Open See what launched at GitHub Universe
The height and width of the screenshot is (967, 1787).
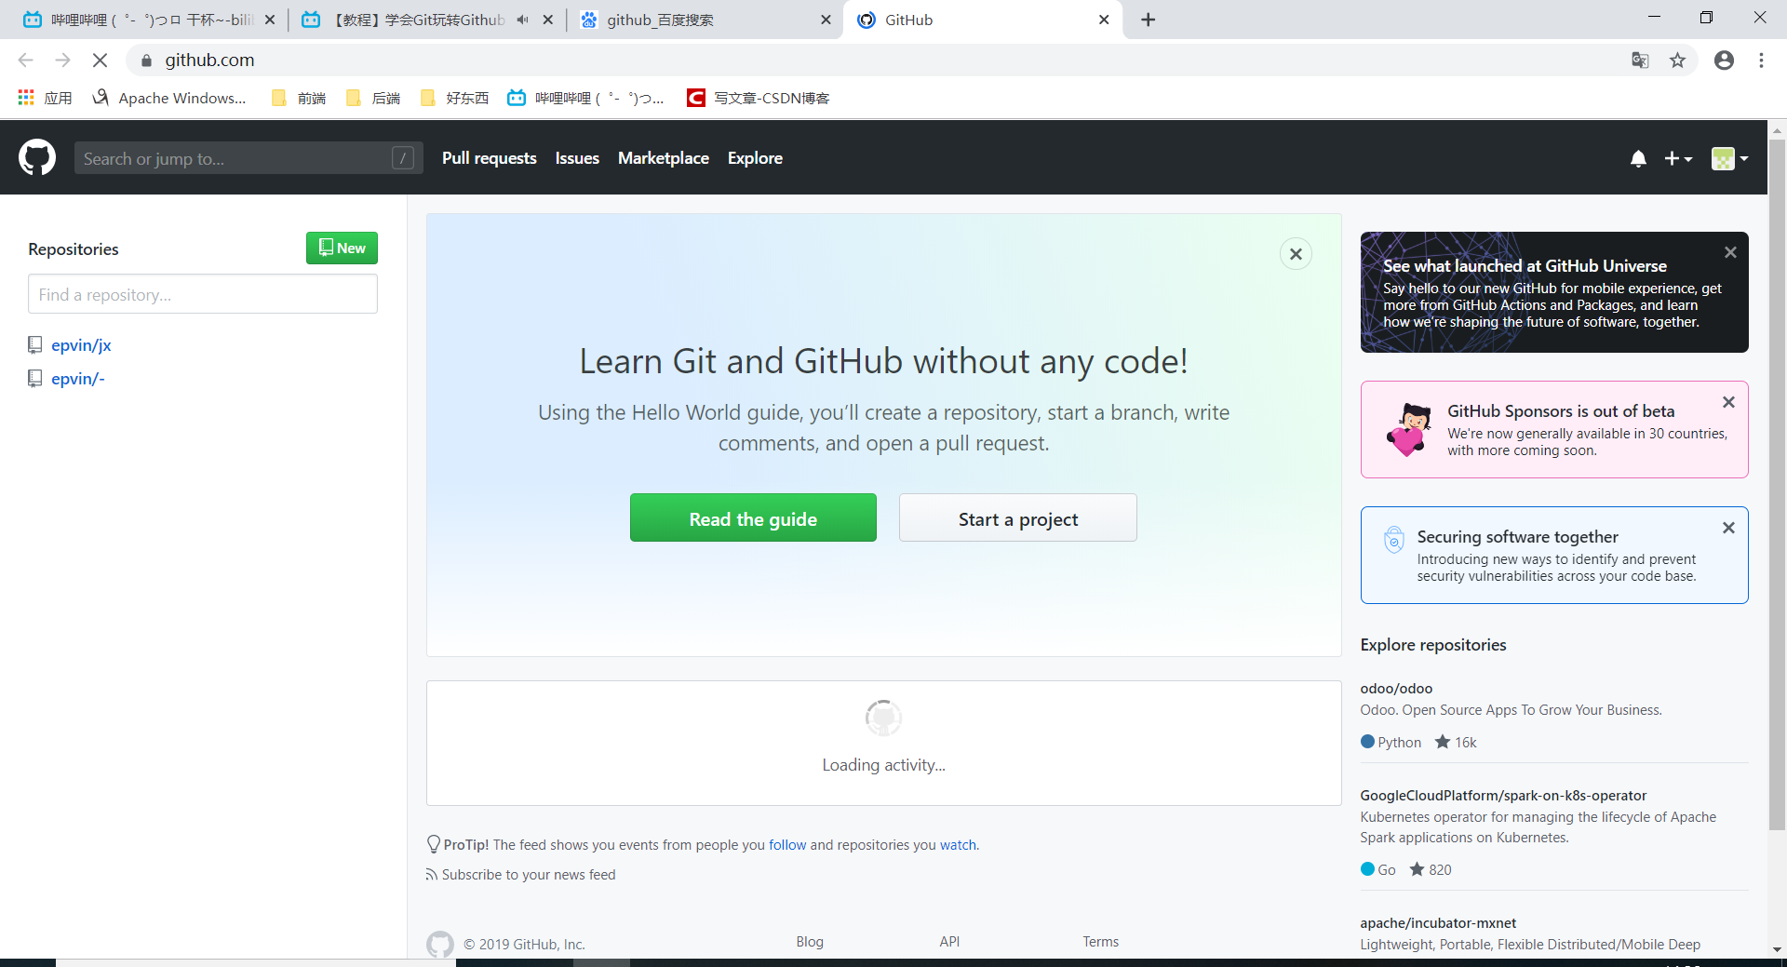(1525, 266)
